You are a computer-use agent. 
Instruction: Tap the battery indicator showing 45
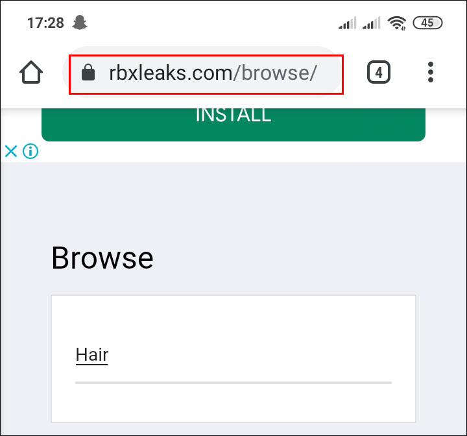click(x=427, y=23)
